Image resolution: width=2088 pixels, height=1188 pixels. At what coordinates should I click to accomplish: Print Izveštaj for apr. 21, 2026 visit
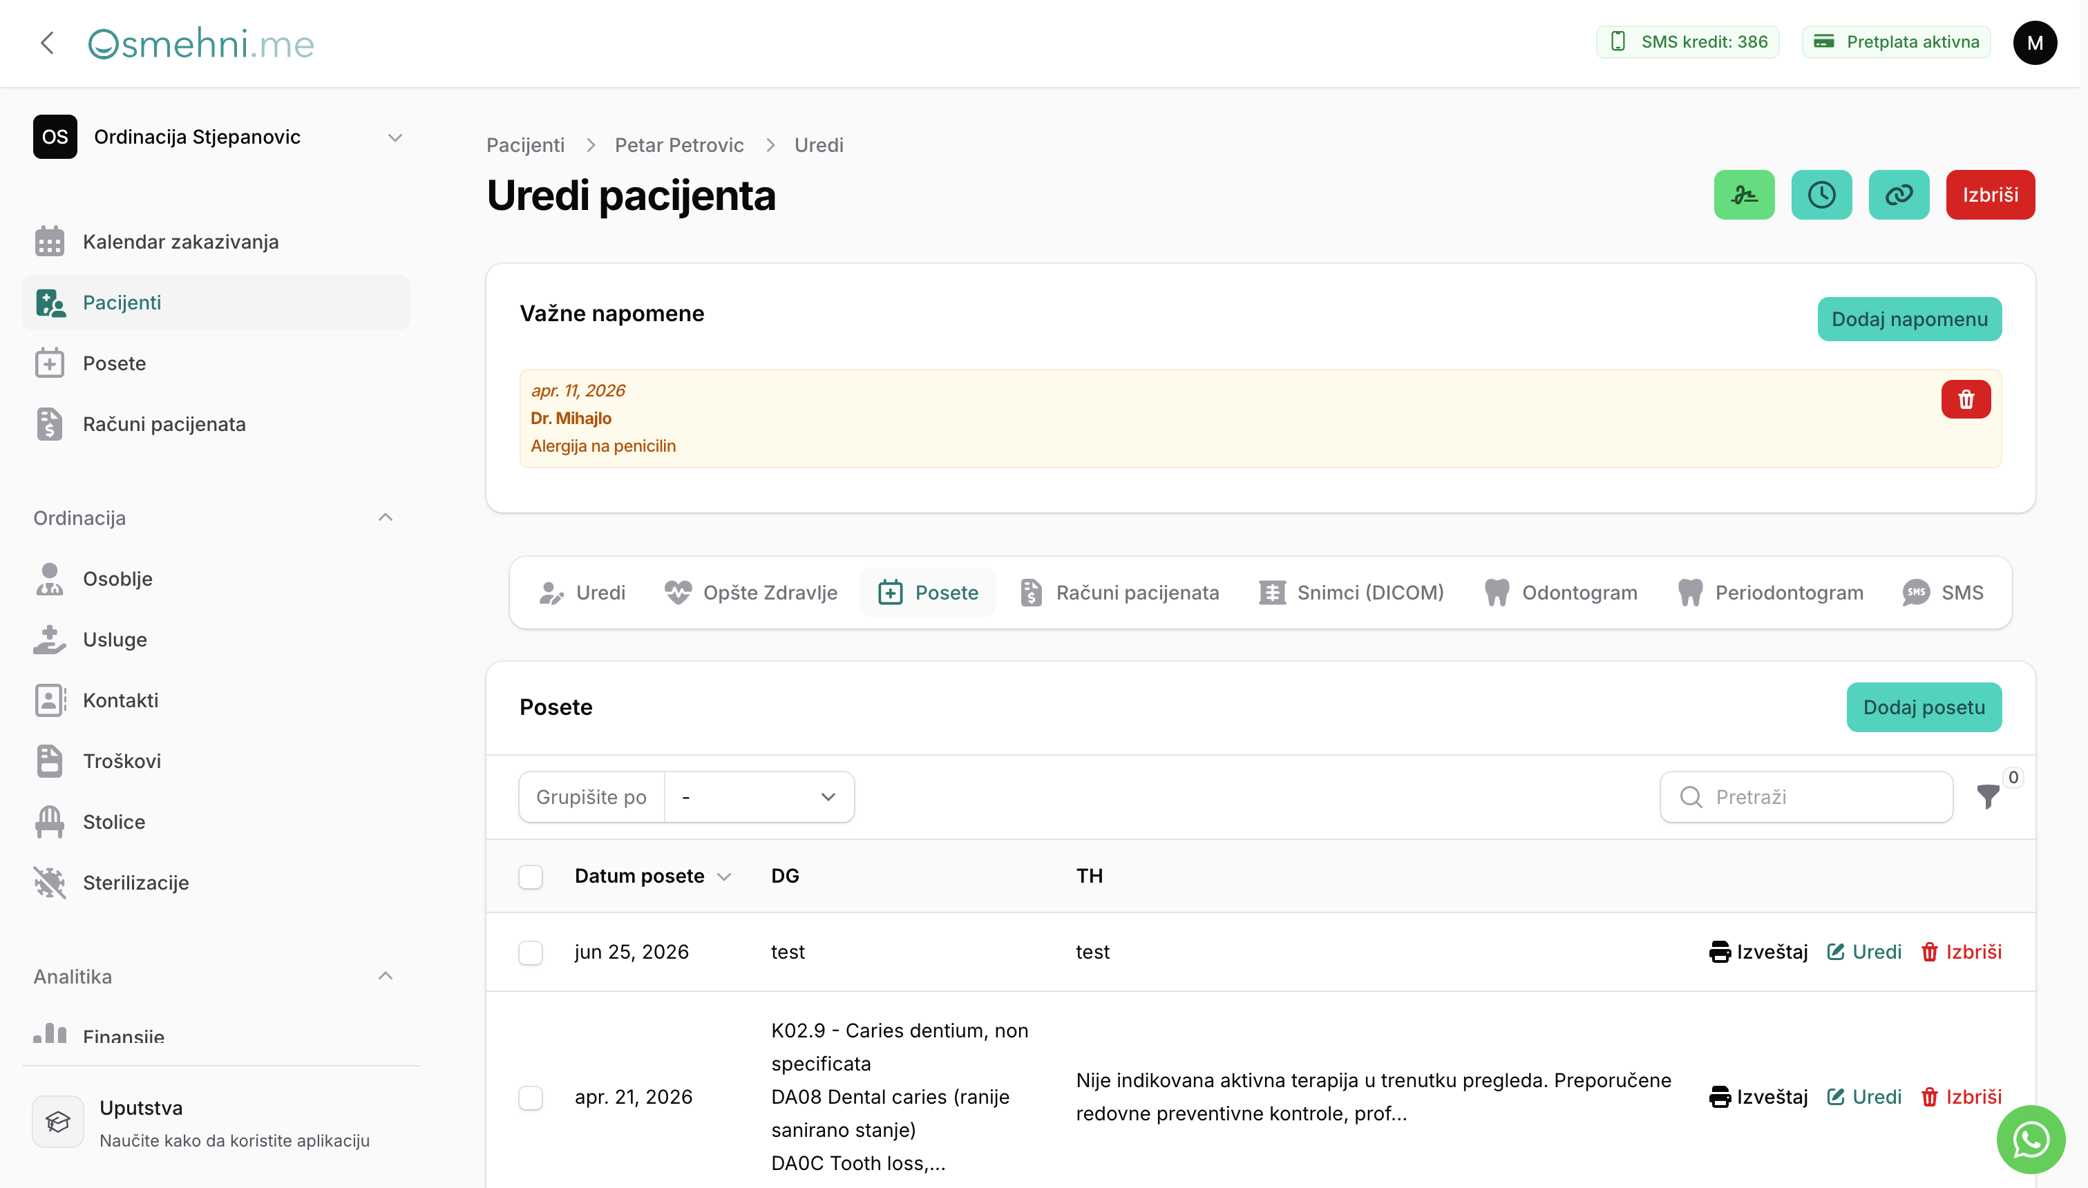point(1758,1097)
